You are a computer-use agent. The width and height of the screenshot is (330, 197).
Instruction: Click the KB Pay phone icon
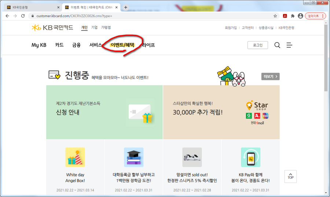[250, 157]
